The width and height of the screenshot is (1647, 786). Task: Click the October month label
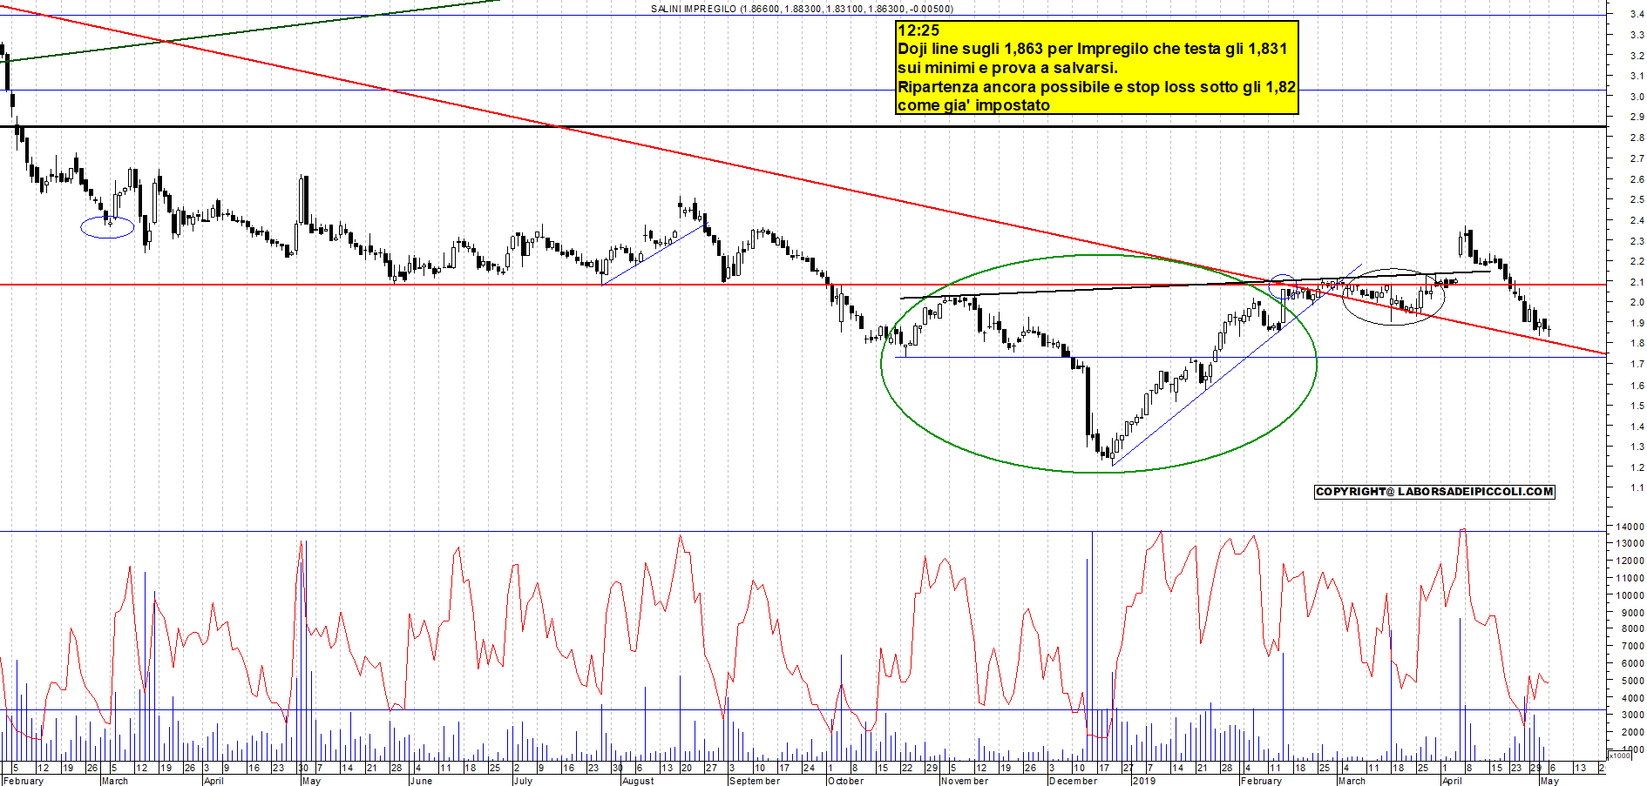[x=845, y=781]
